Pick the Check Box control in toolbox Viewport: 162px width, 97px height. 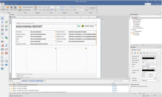pos(6,22)
